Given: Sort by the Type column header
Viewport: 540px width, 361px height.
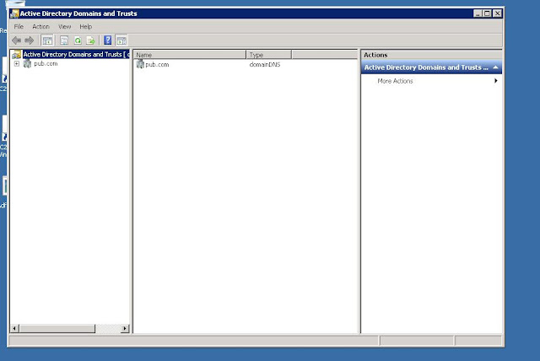Looking at the screenshot, I should coord(269,55).
